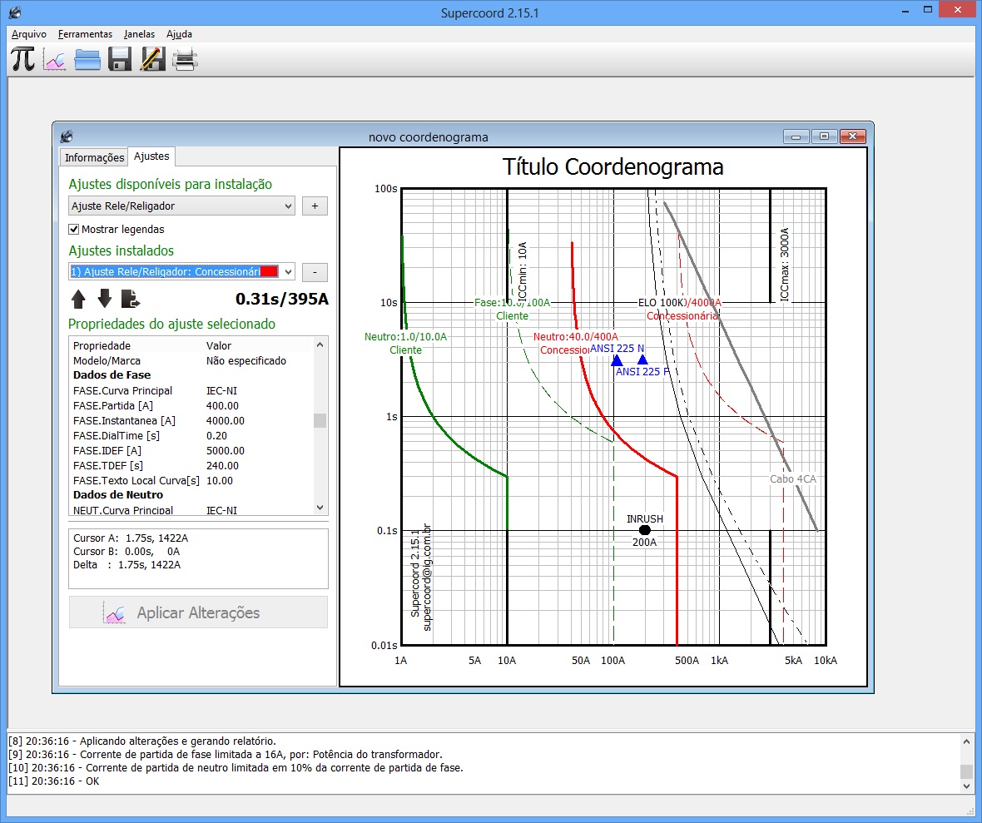The image size is (982, 823).
Task: Add adjustment with the plus button
Action: [x=315, y=206]
